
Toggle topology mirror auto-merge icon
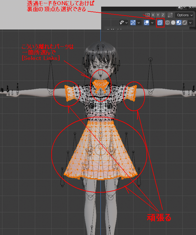[170, 15]
